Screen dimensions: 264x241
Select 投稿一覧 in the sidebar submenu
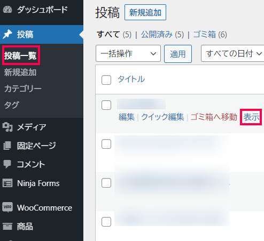coord(20,55)
